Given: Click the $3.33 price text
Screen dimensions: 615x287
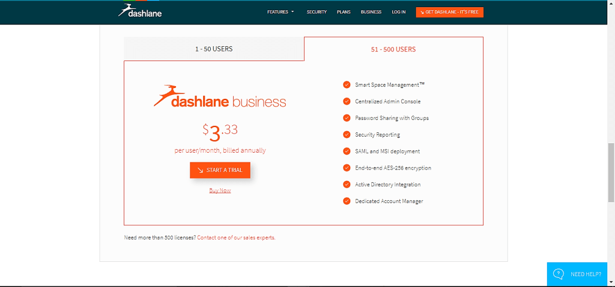Looking at the screenshot, I should coord(220,133).
